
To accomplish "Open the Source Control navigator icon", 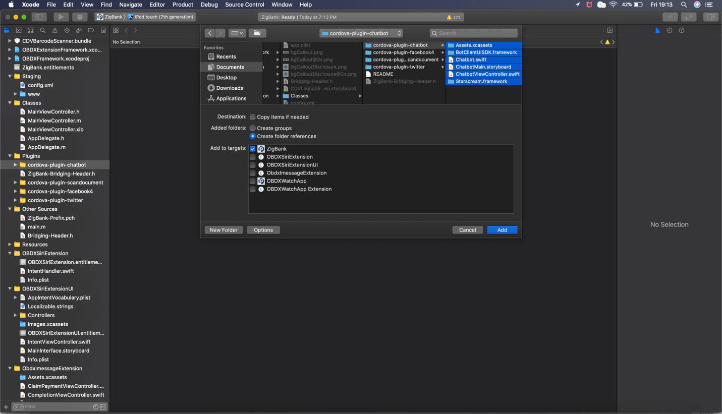I will coord(19,30).
